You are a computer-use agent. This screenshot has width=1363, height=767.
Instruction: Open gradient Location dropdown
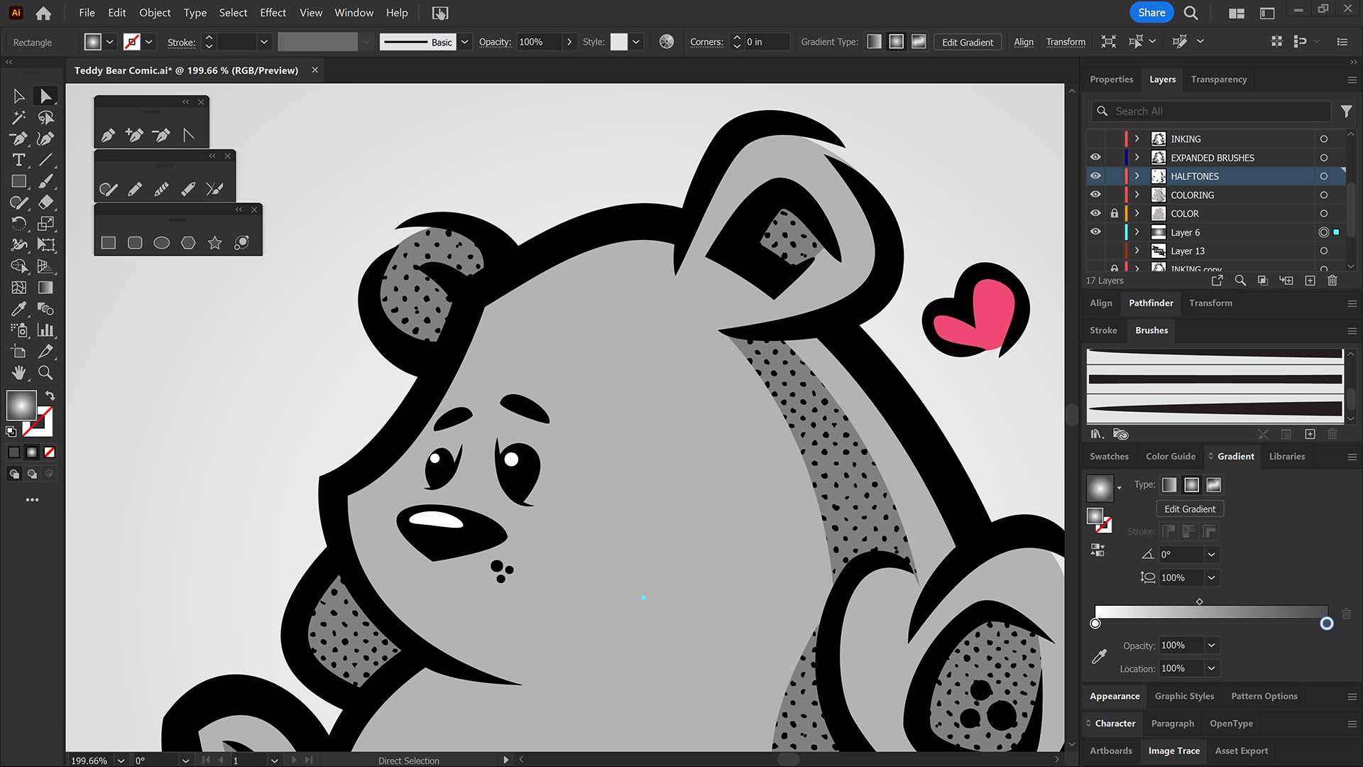[x=1211, y=668]
